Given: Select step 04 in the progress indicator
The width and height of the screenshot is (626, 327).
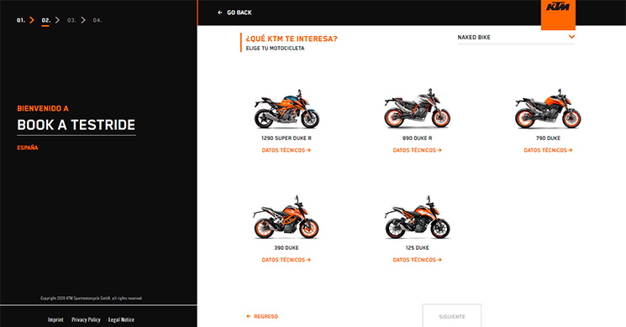Looking at the screenshot, I should 97,20.
